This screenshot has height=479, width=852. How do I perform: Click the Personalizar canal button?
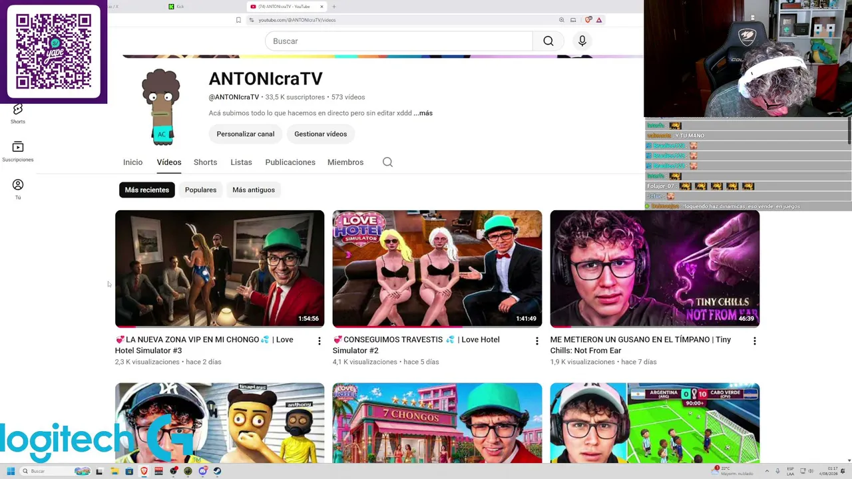pyautogui.click(x=246, y=134)
